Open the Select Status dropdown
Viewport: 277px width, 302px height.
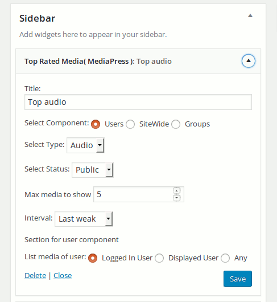pyautogui.click(x=93, y=170)
